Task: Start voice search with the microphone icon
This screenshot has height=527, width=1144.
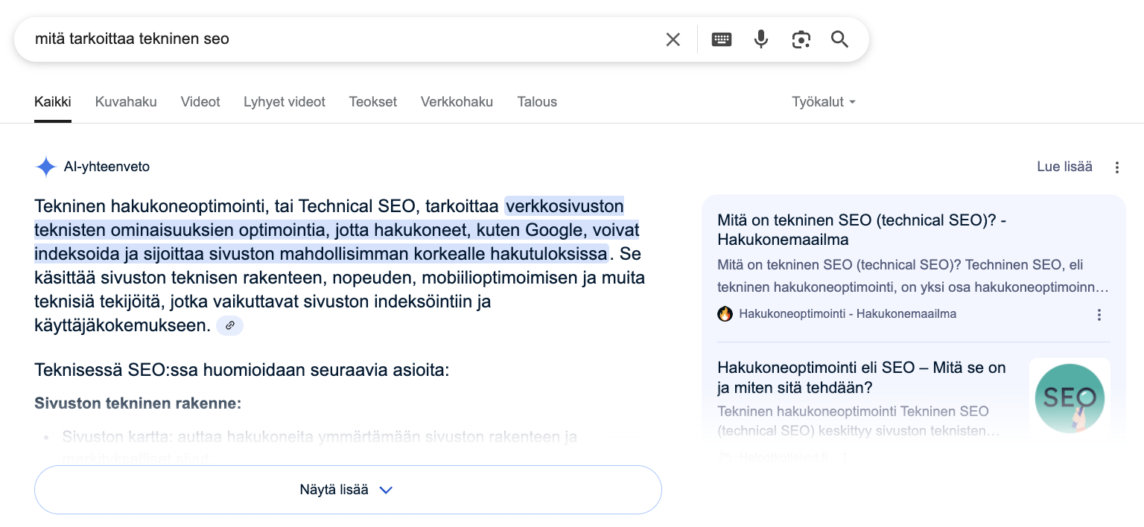Action: (760, 39)
